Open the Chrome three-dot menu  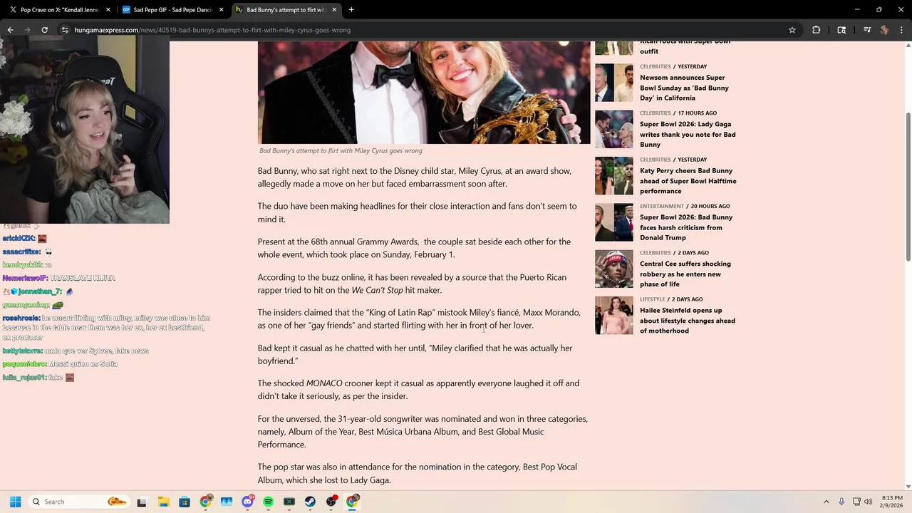[x=902, y=30]
